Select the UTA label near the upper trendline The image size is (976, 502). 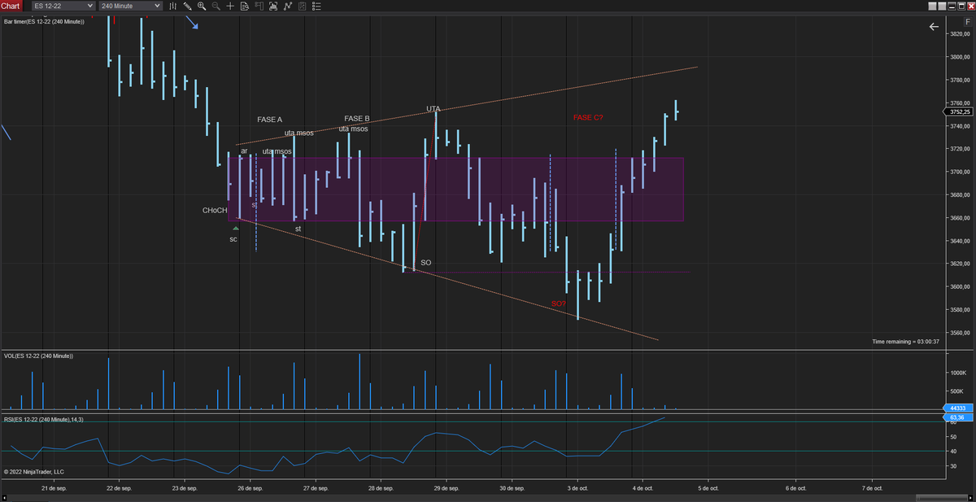click(434, 109)
